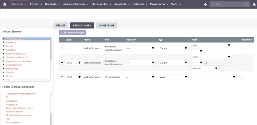The image size is (257, 125).
Task: Tick Parameter checkbox for '>=' condition
Action: click(x=243, y=48)
